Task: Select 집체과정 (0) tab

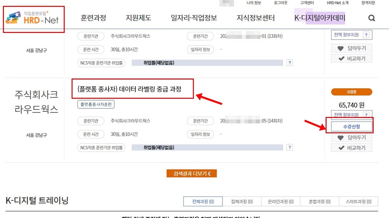Action: (x=242, y=201)
